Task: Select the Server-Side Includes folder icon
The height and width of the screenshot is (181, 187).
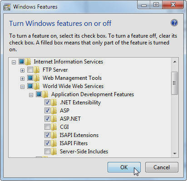Action: (54, 152)
